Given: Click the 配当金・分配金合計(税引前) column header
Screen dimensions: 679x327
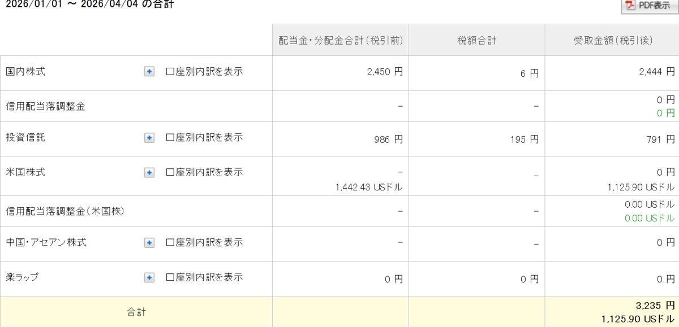Looking at the screenshot, I should (x=340, y=40).
